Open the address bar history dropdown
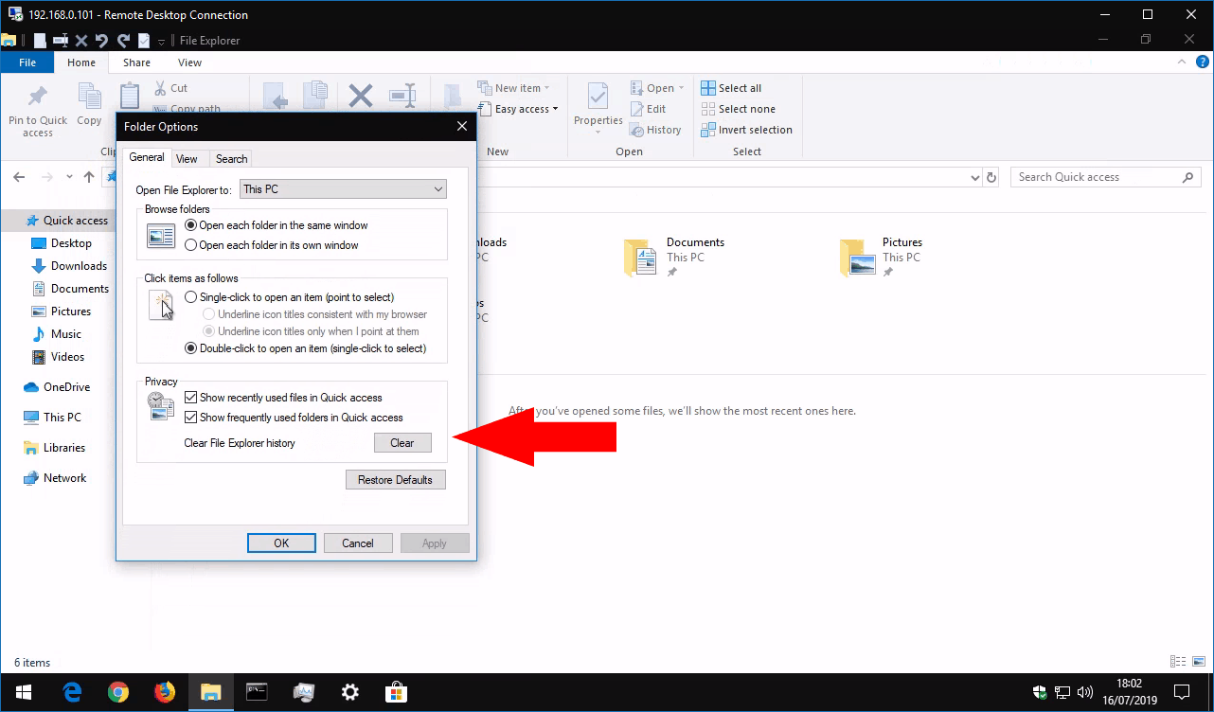Viewport: 1214px width, 712px height. [x=975, y=177]
